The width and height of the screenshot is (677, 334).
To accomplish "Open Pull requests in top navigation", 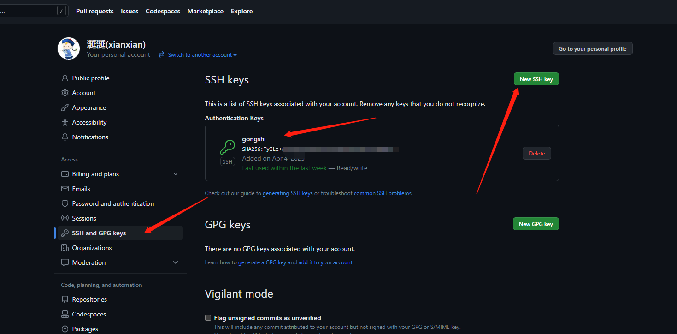I will 94,11.
